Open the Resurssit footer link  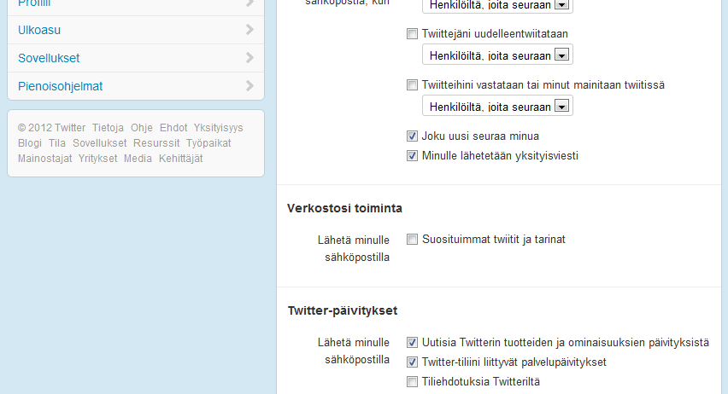[x=156, y=142]
